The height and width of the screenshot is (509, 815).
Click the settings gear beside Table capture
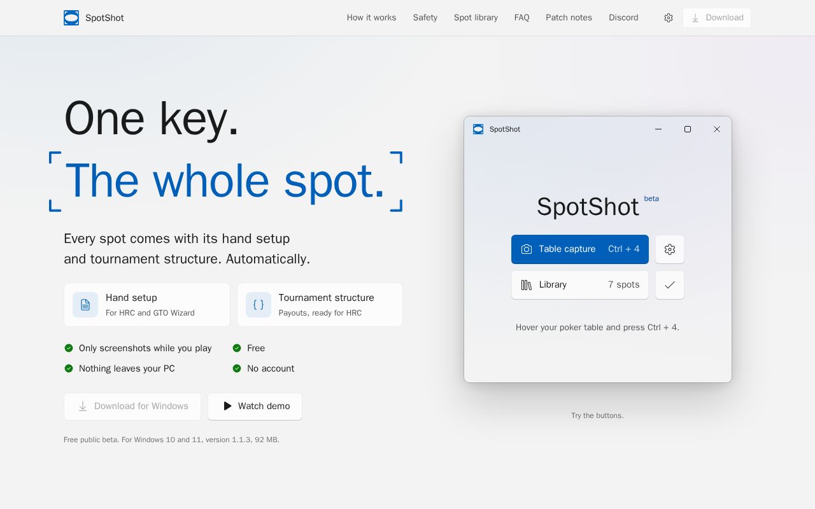click(670, 249)
